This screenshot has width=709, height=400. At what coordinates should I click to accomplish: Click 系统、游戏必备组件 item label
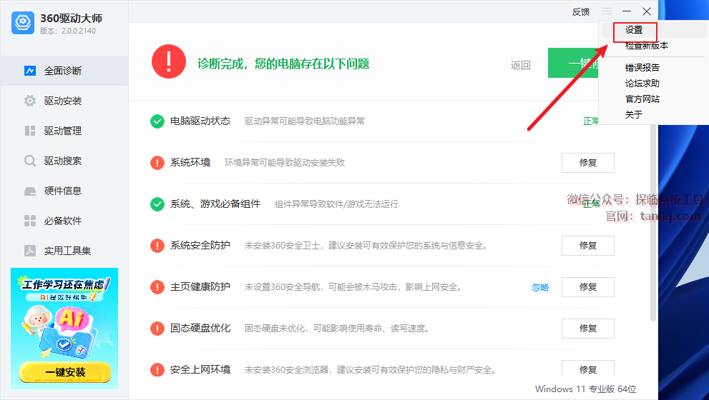pyautogui.click(x=215, y=204)
